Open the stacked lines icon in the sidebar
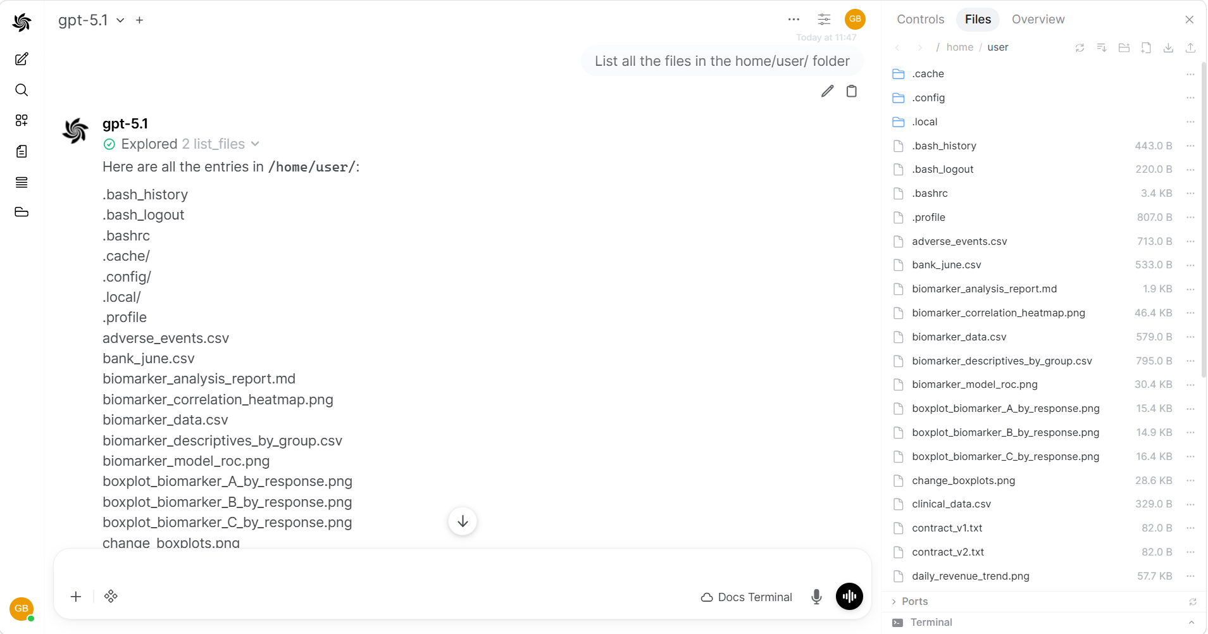This screenshot has height=634, width=1208. coord(22,182)
